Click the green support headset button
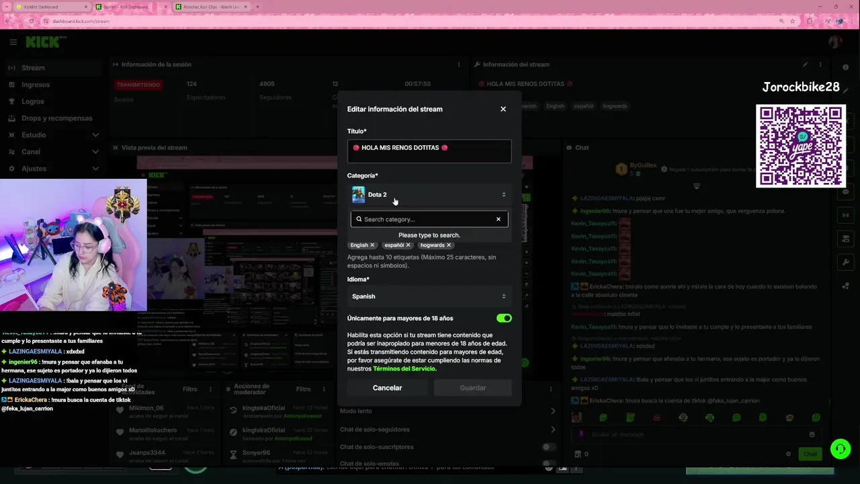Viewport: 860px width, 484px height. [840, 448]
